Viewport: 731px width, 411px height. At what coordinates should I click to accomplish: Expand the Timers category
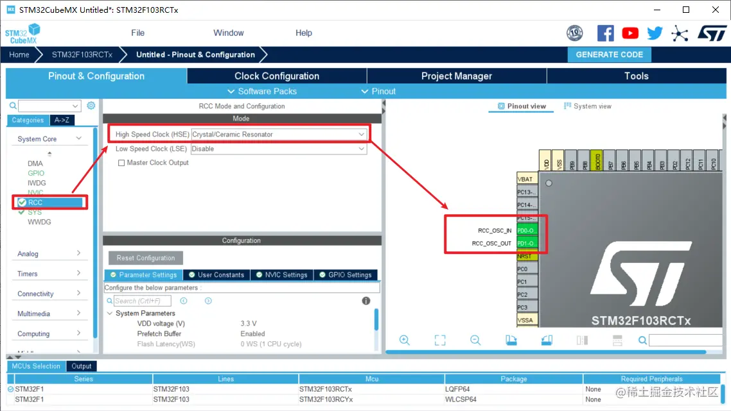[79, 273]
